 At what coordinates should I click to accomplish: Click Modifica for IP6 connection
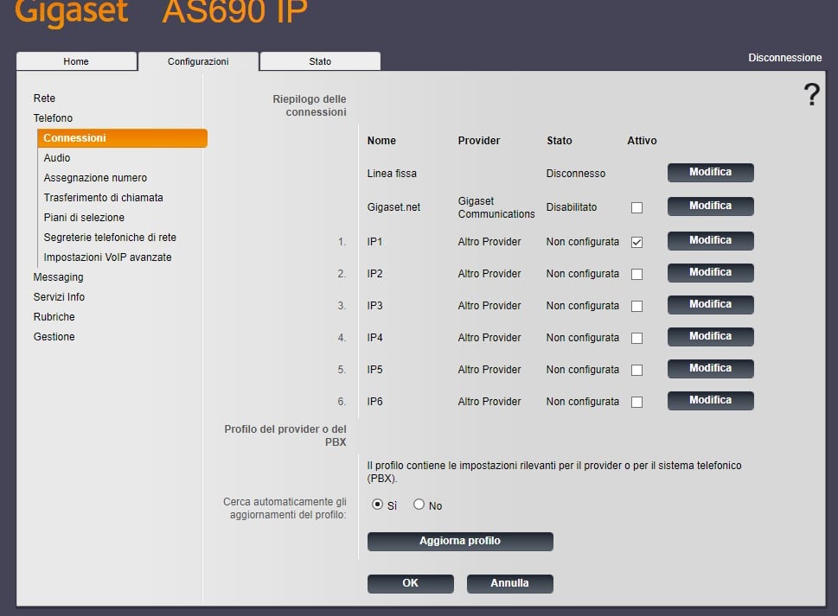710,401
